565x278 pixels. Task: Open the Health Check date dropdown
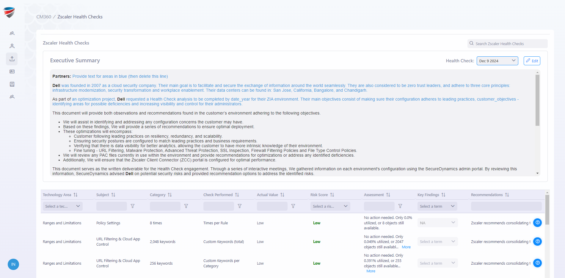(497, 61)
